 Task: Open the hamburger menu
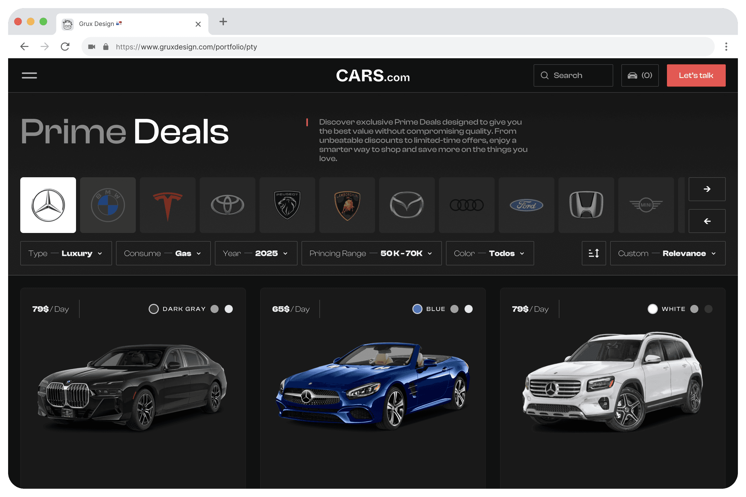[x=29, y=75]
